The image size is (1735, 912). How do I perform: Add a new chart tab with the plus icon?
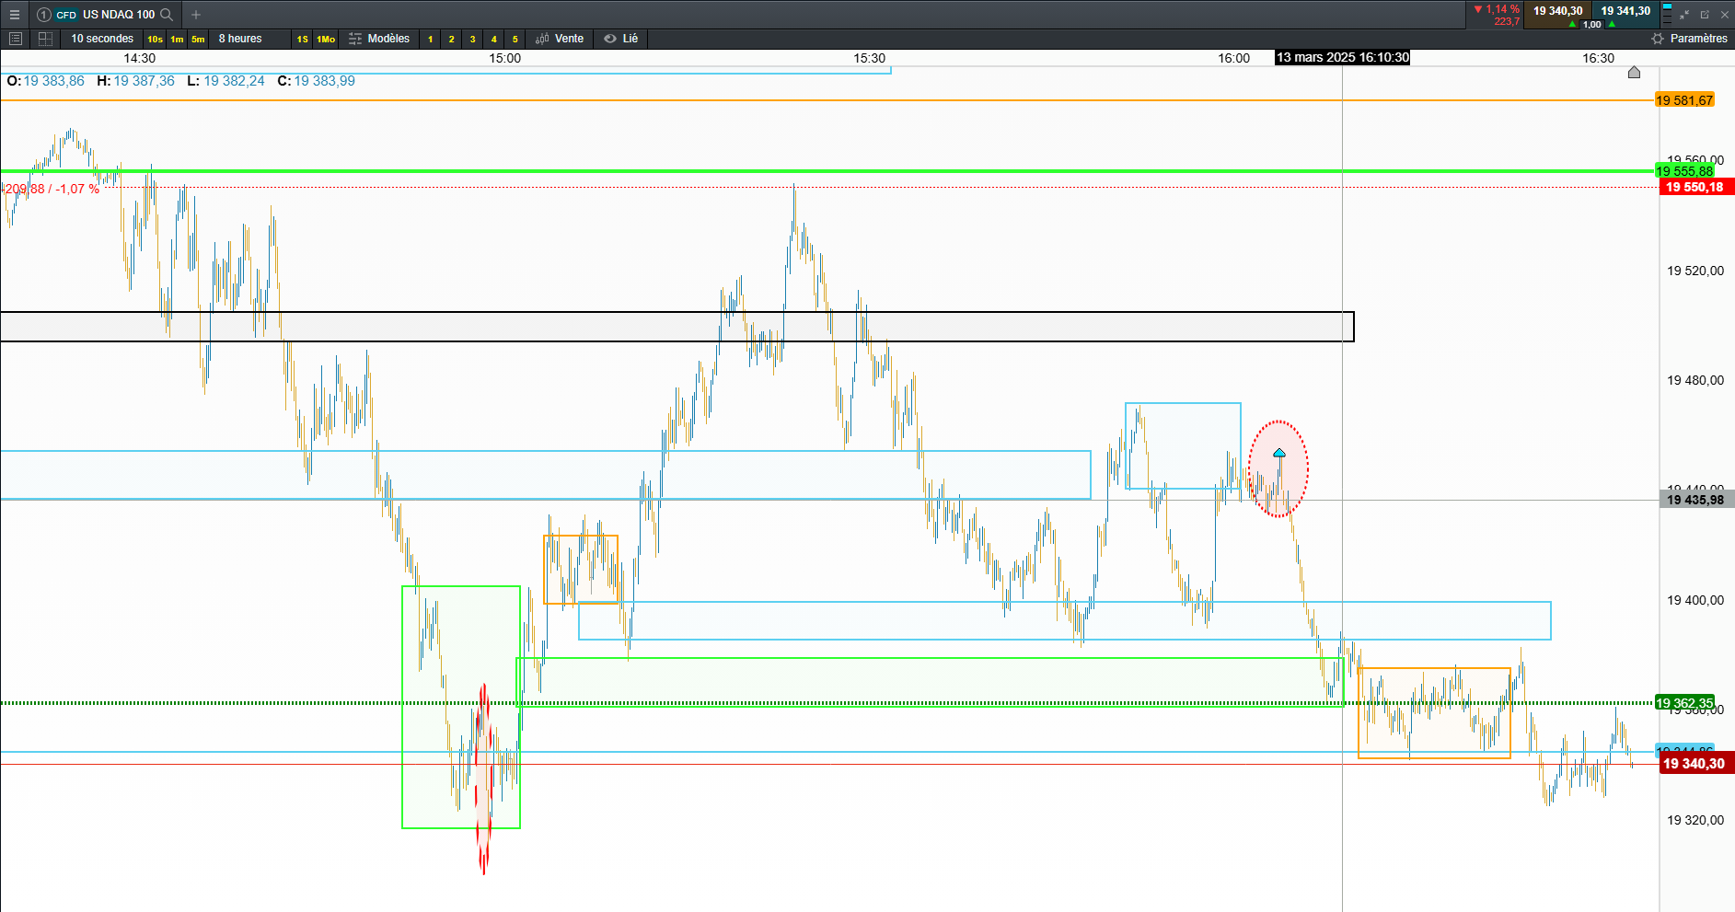tap(196, 15)
